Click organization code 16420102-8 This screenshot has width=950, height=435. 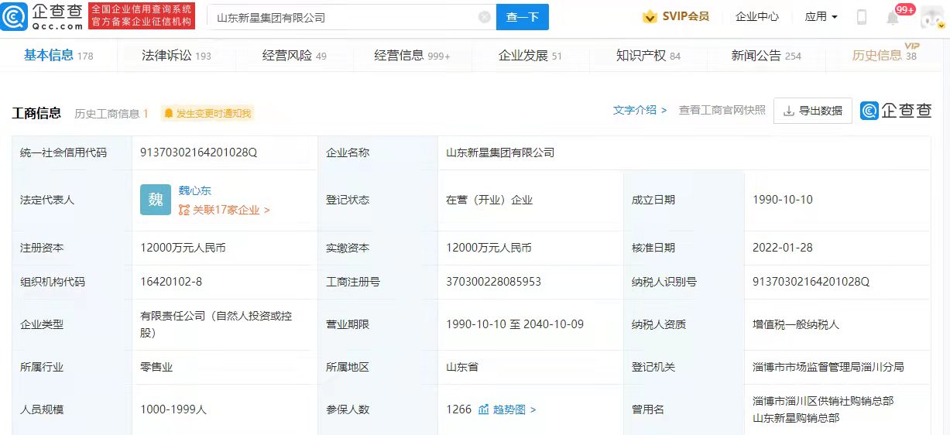(171, 282)
